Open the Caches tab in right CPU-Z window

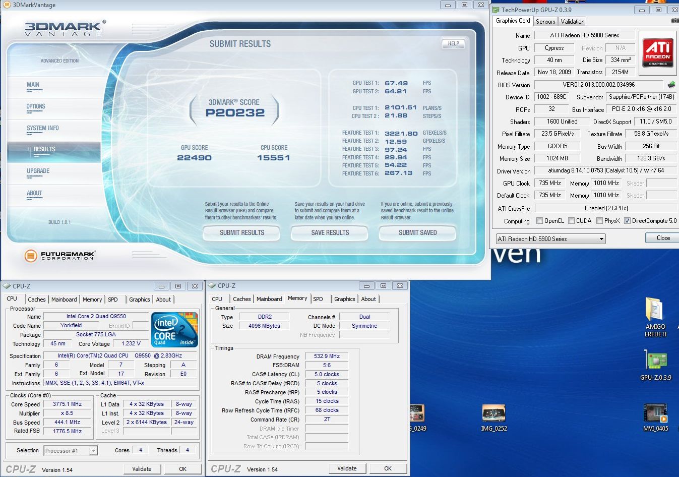(x=242, y=299)
